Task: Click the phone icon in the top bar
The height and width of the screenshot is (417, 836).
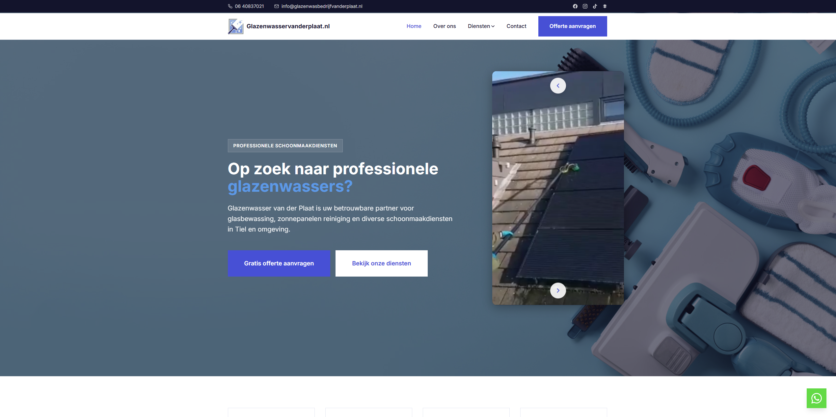Action: coord(230,6)
